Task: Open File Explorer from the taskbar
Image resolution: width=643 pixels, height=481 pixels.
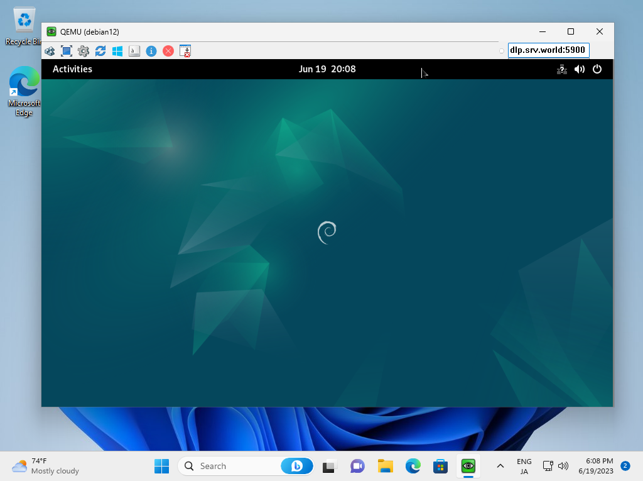Action: tap(385, 466)
